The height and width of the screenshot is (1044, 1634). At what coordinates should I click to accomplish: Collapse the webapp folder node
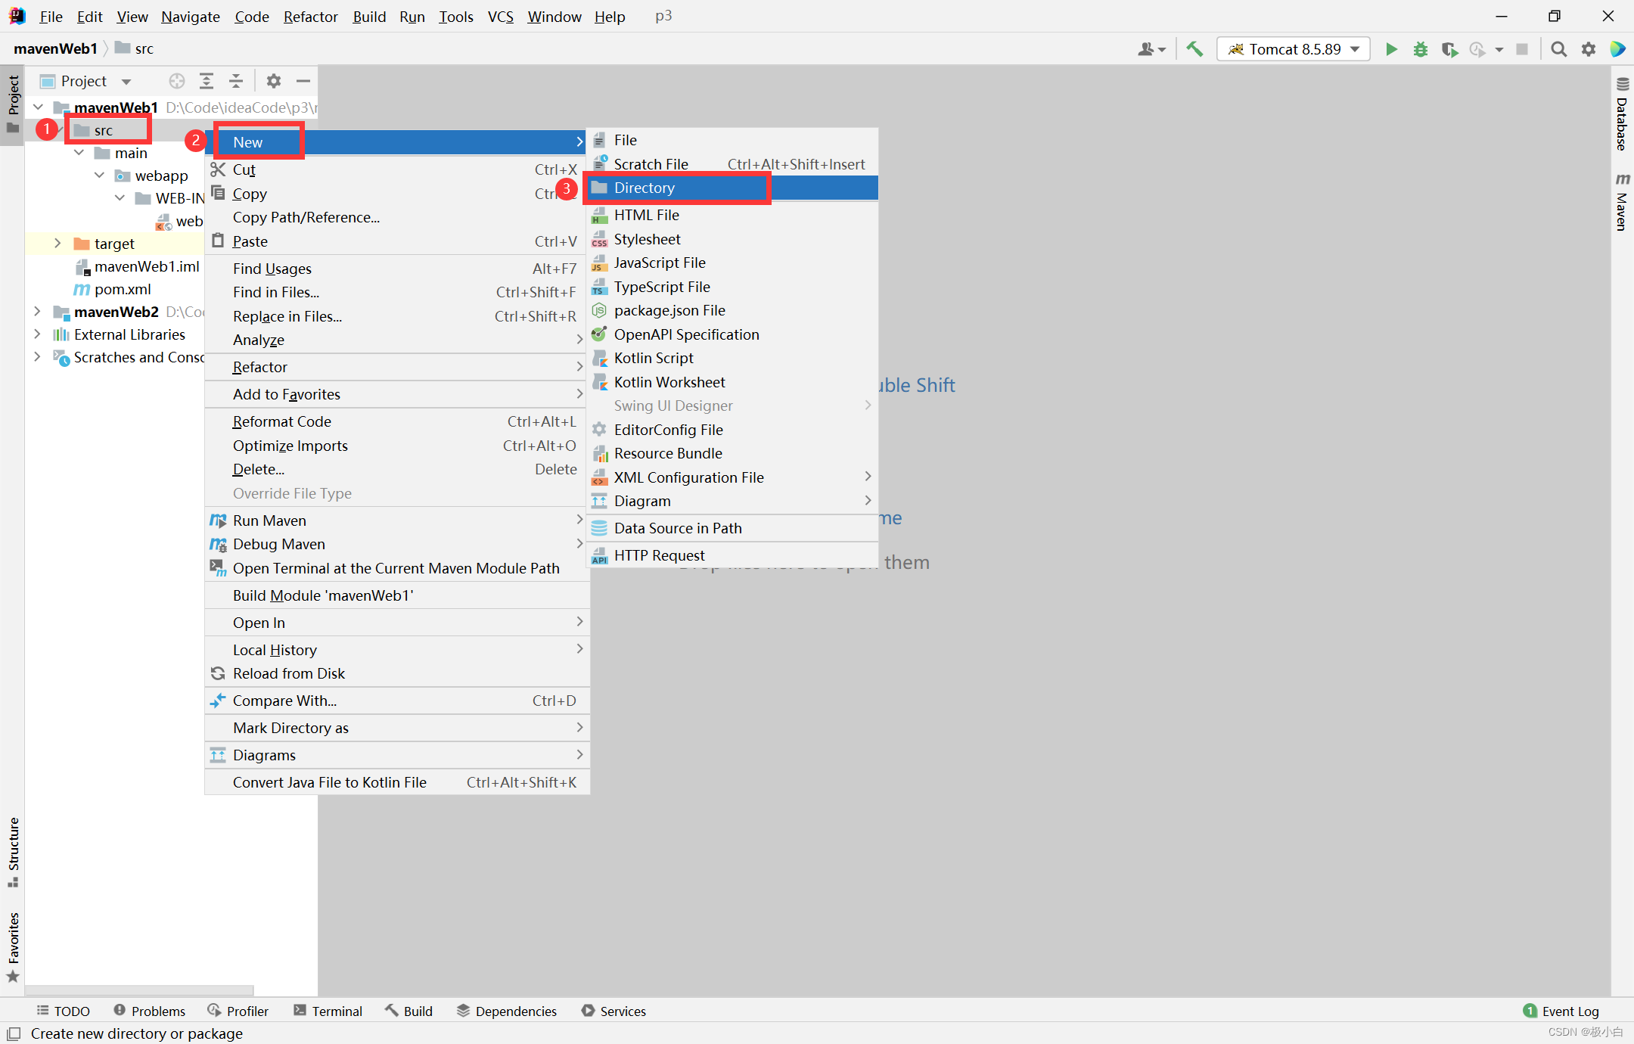click(x=99, y=176)
